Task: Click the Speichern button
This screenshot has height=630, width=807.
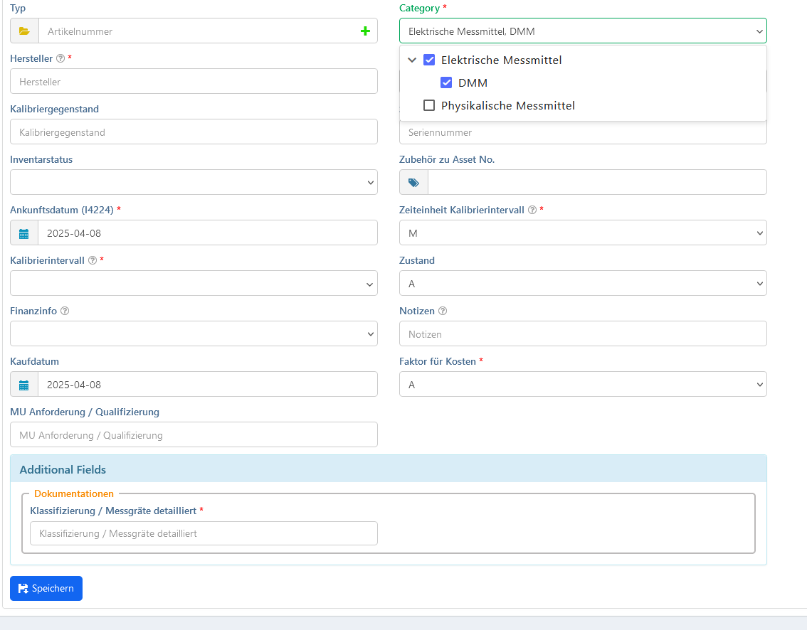Action: pos(46,589)
